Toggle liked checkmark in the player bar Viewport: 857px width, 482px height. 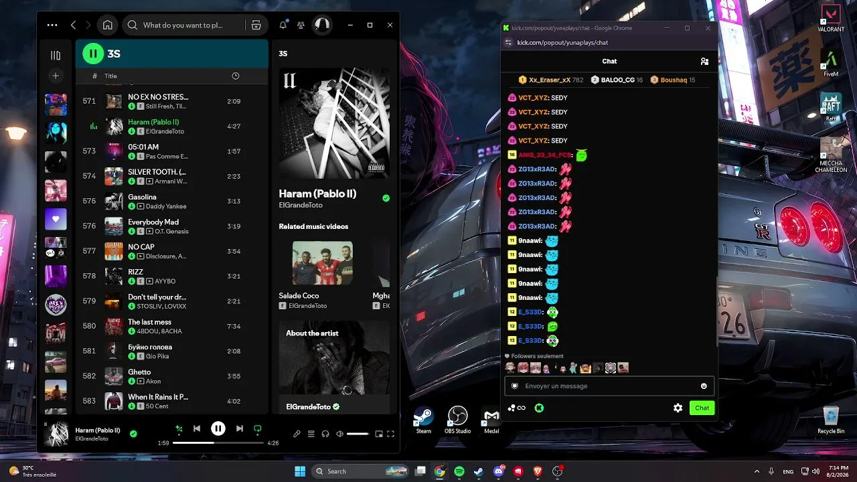click(133, 434)
